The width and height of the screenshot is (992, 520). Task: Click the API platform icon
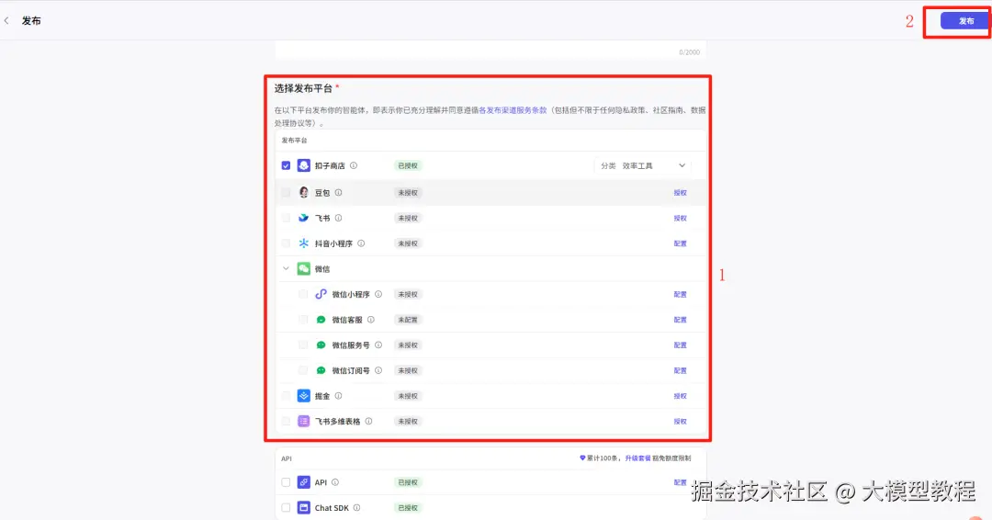pyautogui.click(x=304, y=482)
